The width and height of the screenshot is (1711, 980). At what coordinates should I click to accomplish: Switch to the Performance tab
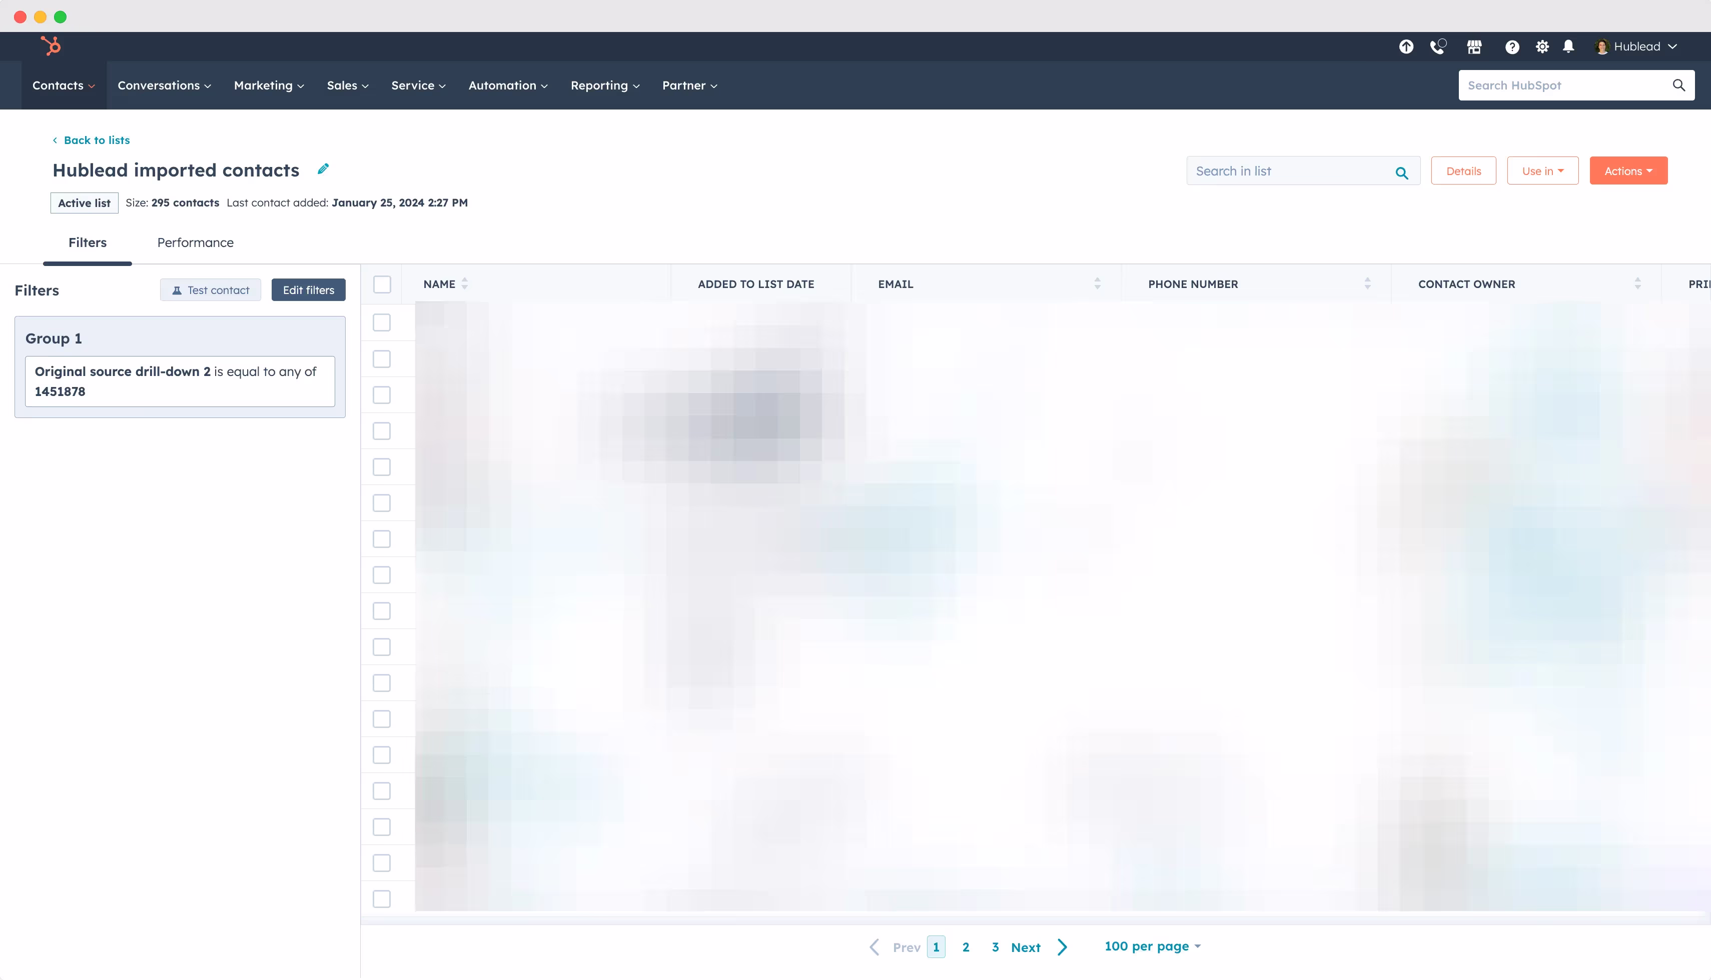(x=195, y=242)
